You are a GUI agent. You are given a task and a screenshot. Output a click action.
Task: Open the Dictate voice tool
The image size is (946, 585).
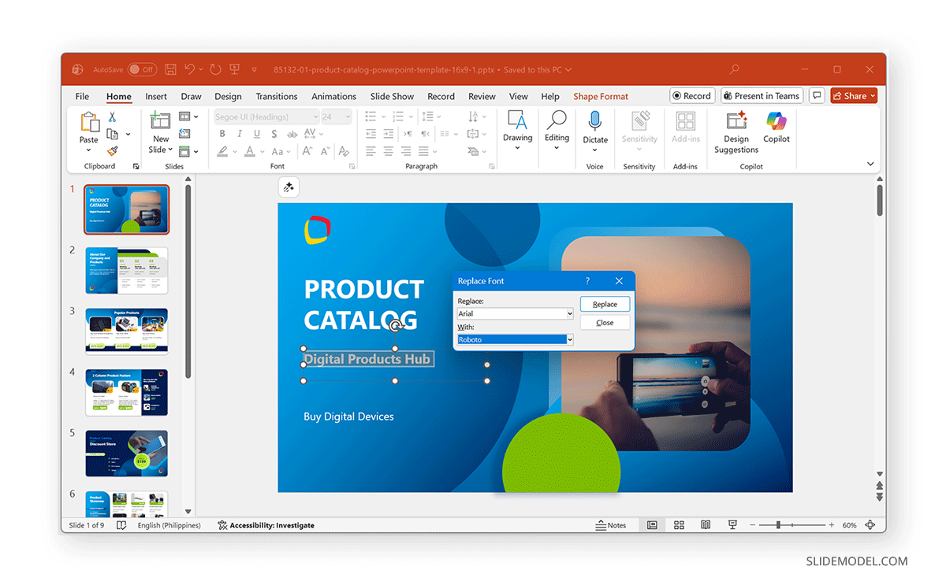594,130
